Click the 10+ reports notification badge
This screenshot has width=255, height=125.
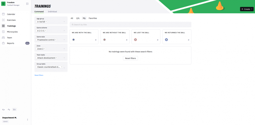pyautogui.click(x=27, y=43)
